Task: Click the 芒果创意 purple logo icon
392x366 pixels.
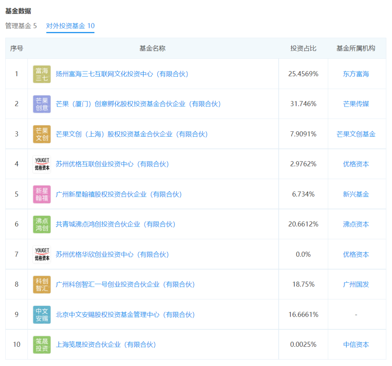Action: pos(42,104)
